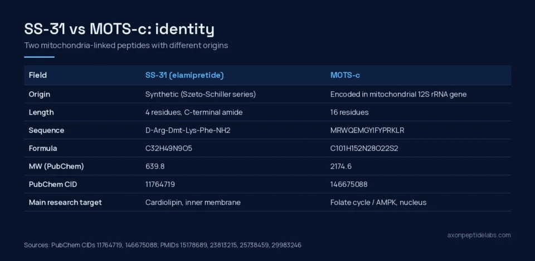Click 'MRWQEMGYIFYPRKLR' sequence cell

(x=367, y=130)
